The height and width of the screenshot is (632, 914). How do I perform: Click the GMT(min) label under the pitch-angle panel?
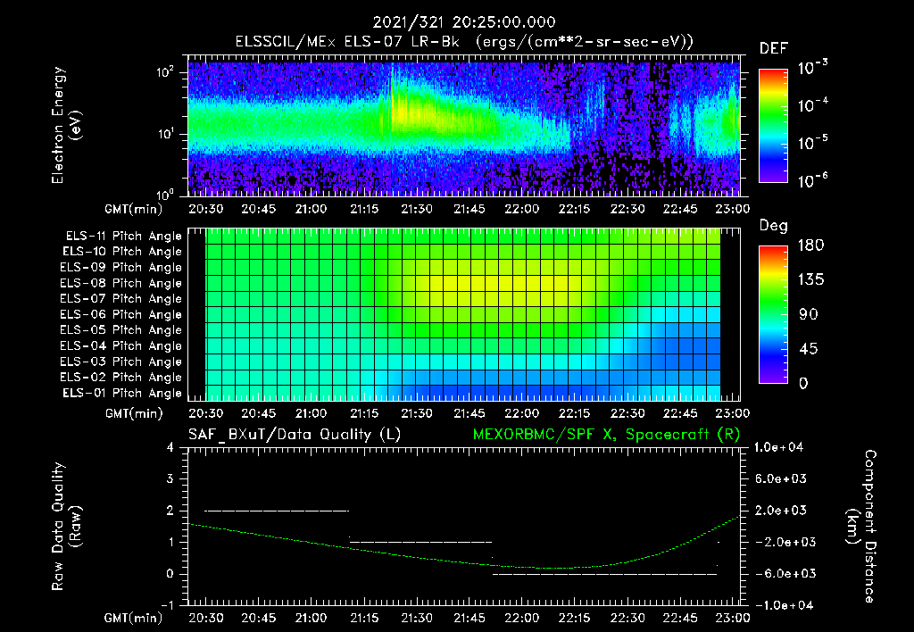(134, 413)
